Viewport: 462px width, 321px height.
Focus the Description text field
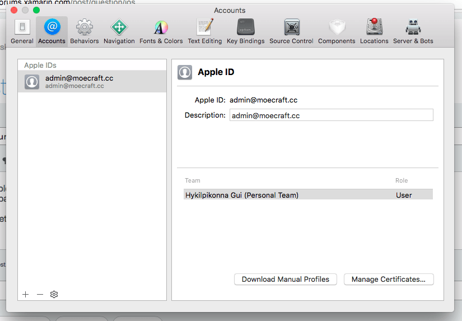point(331,115)
